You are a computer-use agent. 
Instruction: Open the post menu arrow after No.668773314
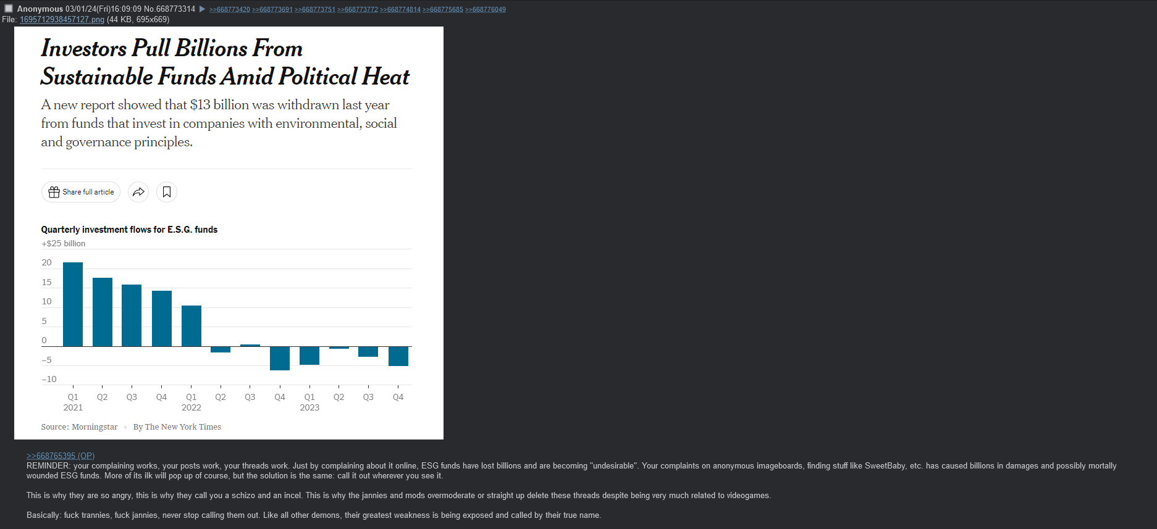click(x=202, y=9)
